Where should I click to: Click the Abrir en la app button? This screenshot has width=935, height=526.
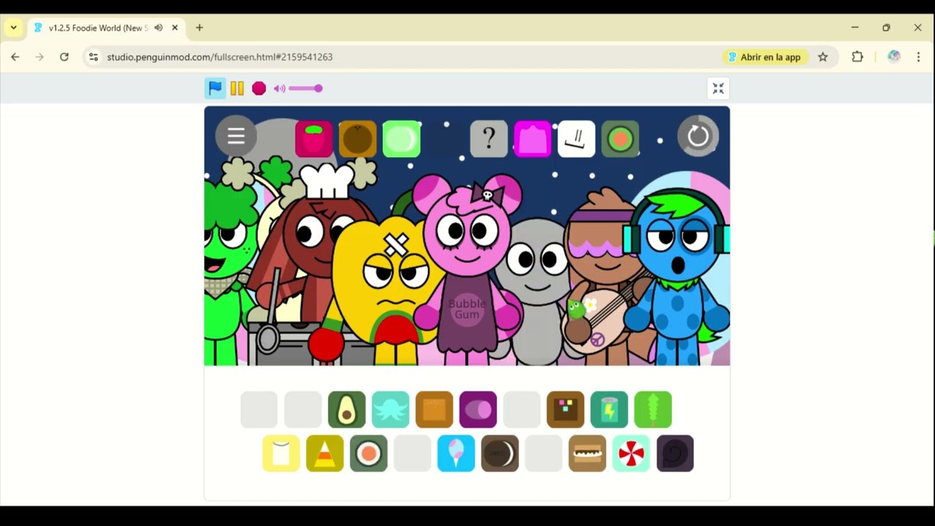764,57
